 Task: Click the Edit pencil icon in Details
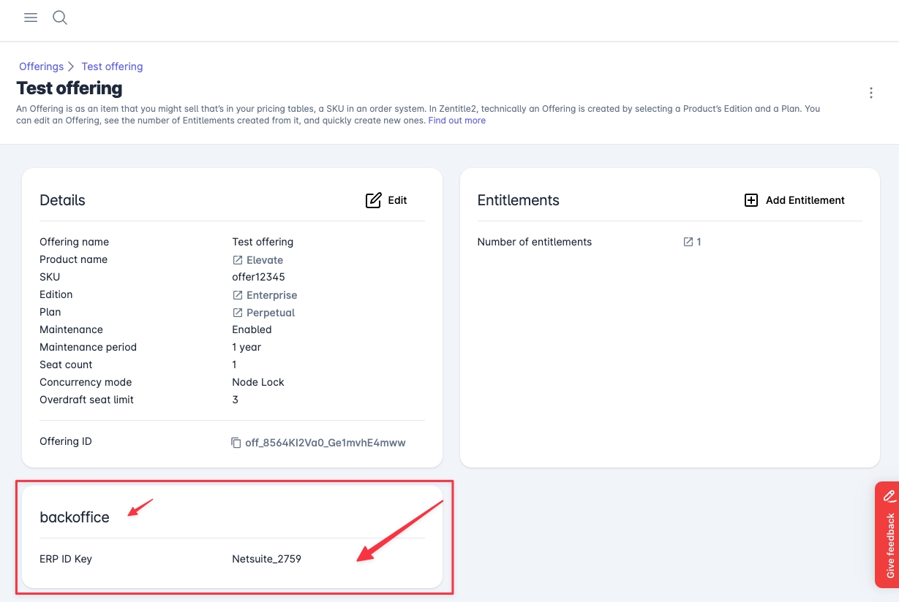(x=373, y=200)
